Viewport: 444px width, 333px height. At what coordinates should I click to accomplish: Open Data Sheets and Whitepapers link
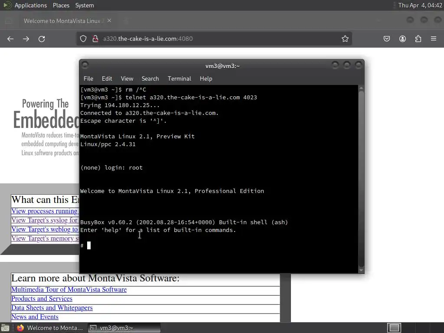point(52,307)
